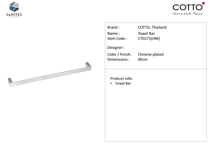
Task: Click the red square on COTTO logo
Action: 203,3
